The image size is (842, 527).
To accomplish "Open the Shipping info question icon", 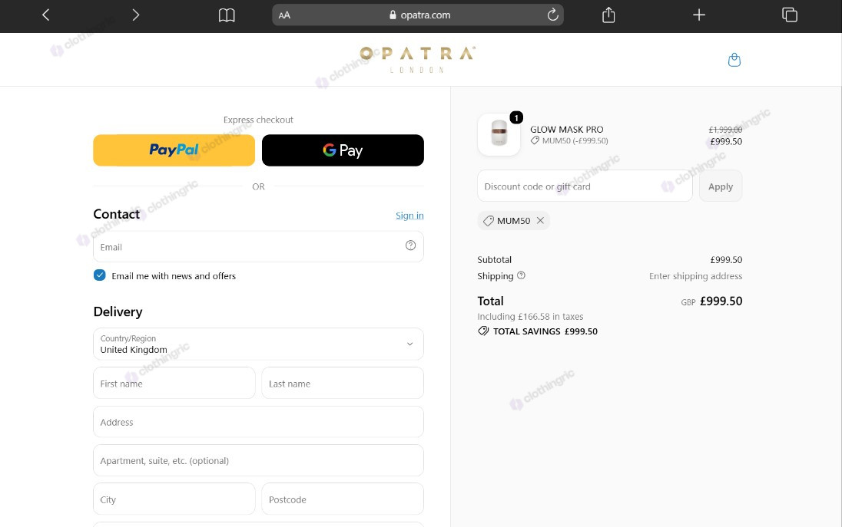I will 521,275.
